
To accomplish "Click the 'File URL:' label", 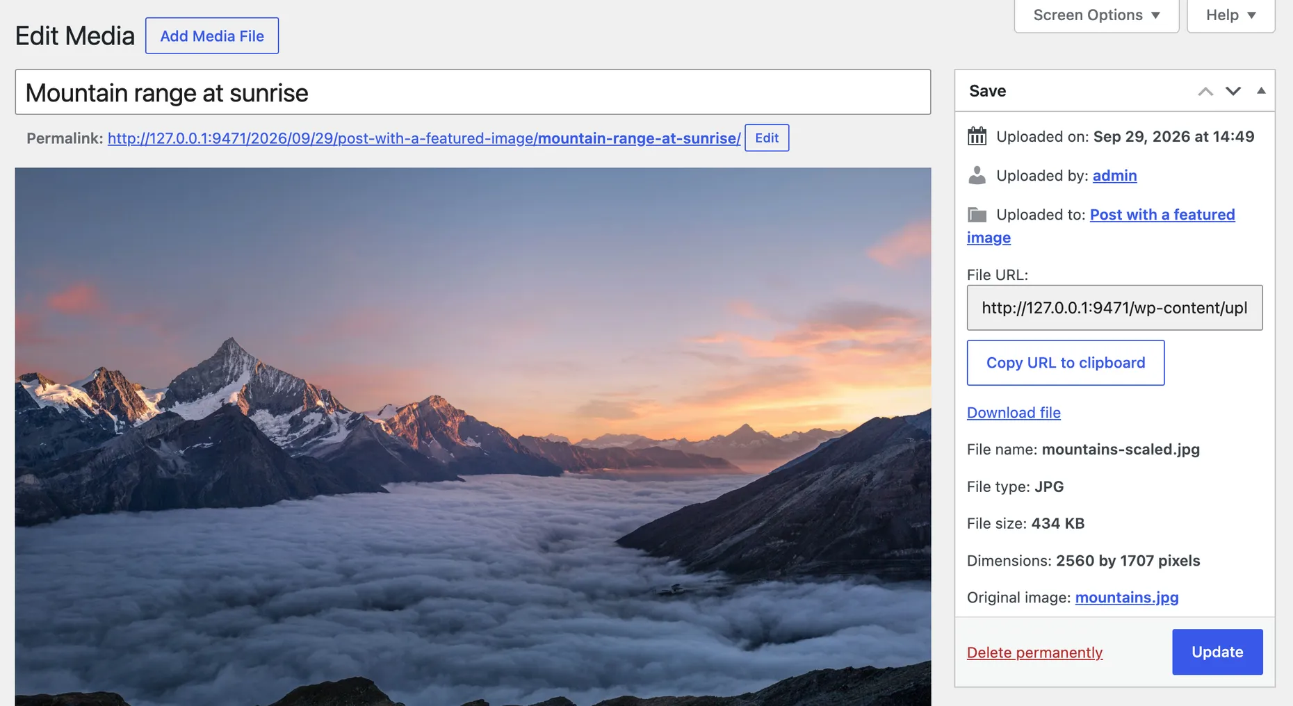I will click(997, 274).
